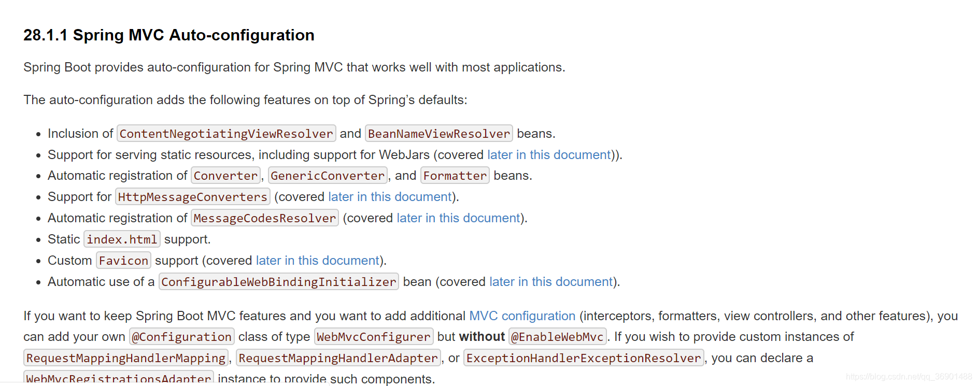
Task: Select the MessageCodesResolver code label
Action: (265, 218)
